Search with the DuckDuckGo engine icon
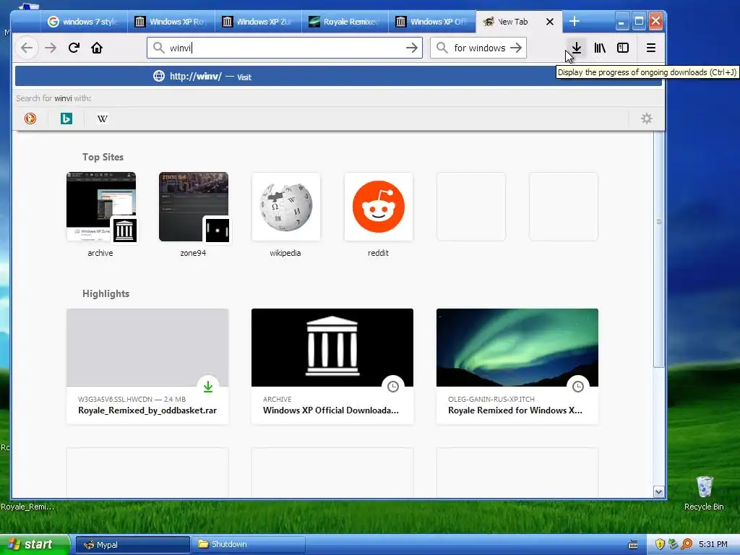 (30, 119)
